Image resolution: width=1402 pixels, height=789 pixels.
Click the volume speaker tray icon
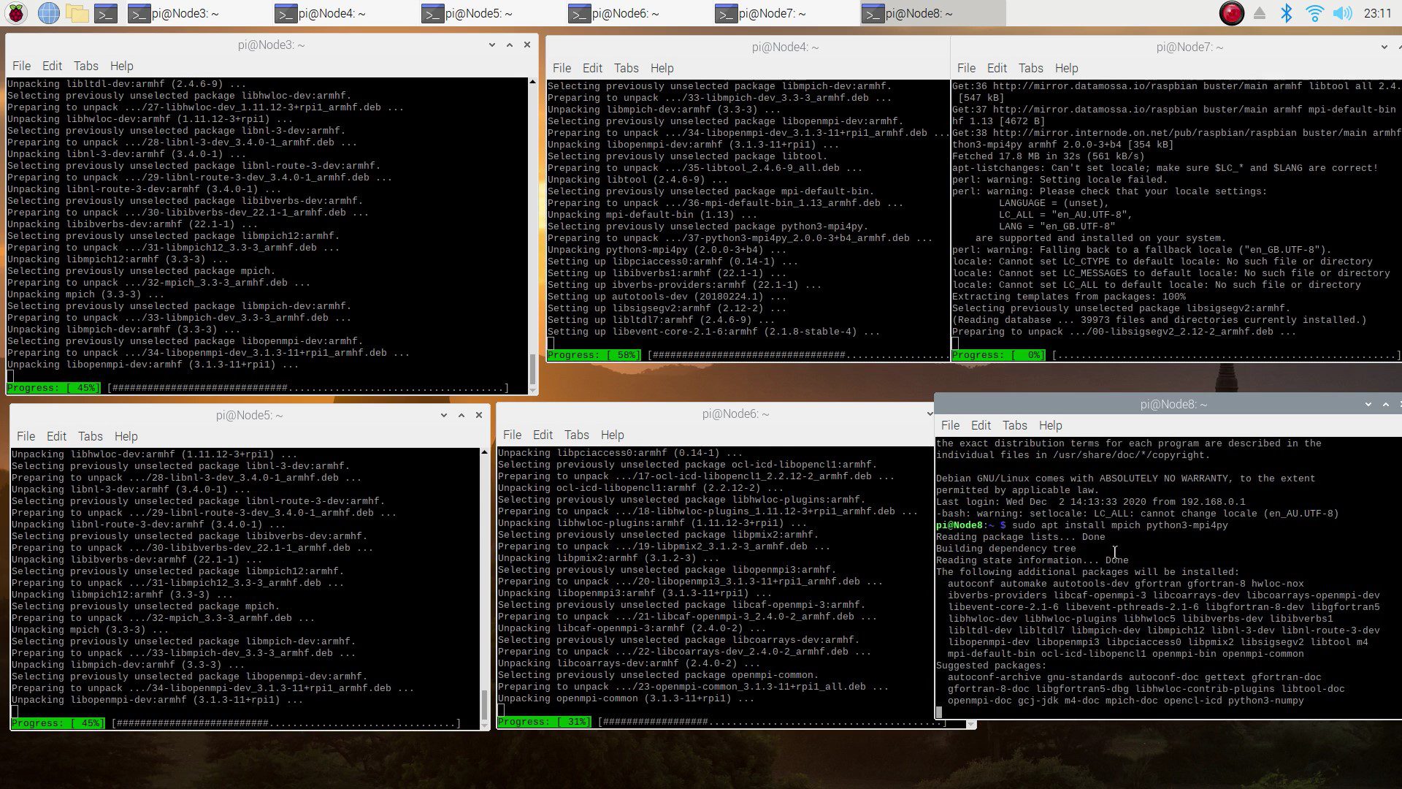click(1342, 13)
